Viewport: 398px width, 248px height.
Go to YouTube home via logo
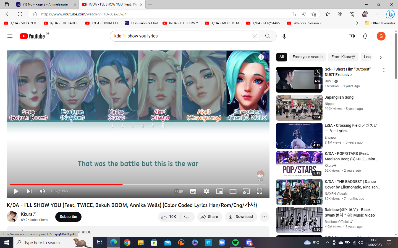[x=32, y=36]
